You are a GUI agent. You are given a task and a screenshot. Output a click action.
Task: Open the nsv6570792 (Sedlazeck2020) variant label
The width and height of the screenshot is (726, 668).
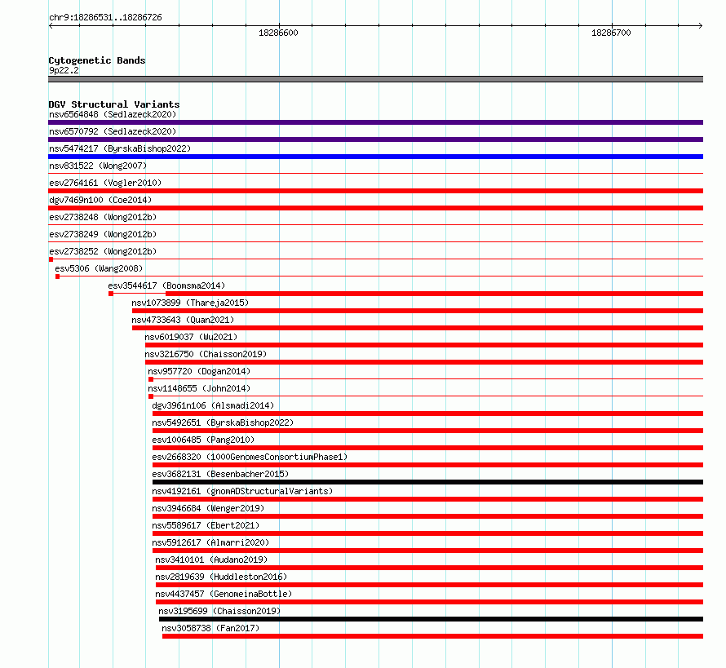point(113,131)
